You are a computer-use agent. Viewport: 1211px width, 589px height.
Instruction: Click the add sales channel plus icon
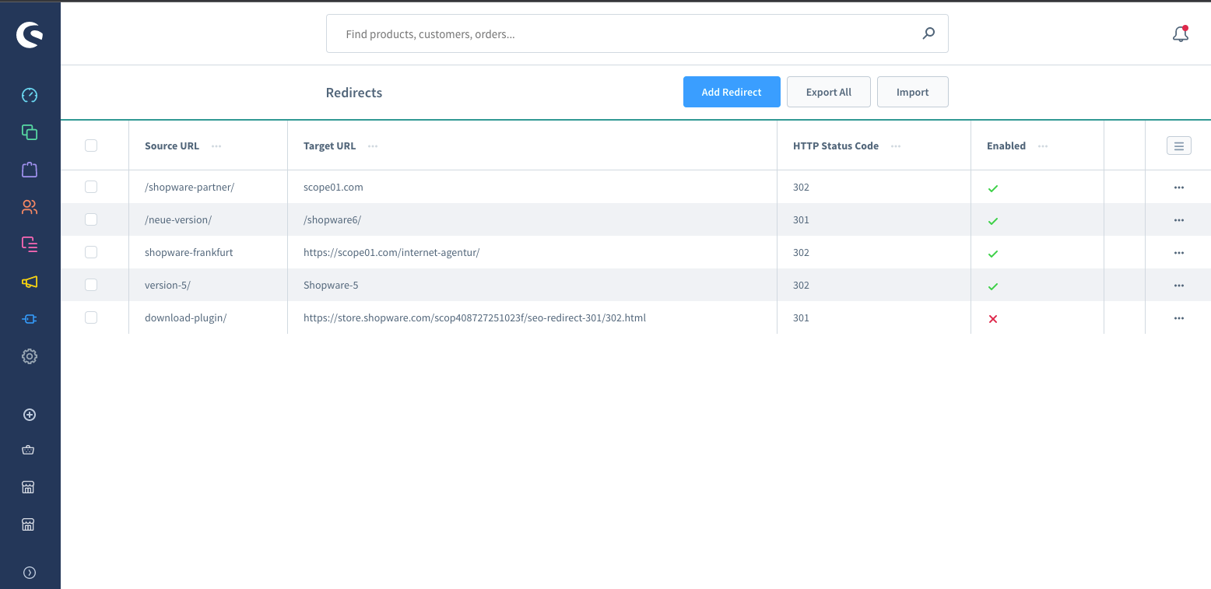30,415
